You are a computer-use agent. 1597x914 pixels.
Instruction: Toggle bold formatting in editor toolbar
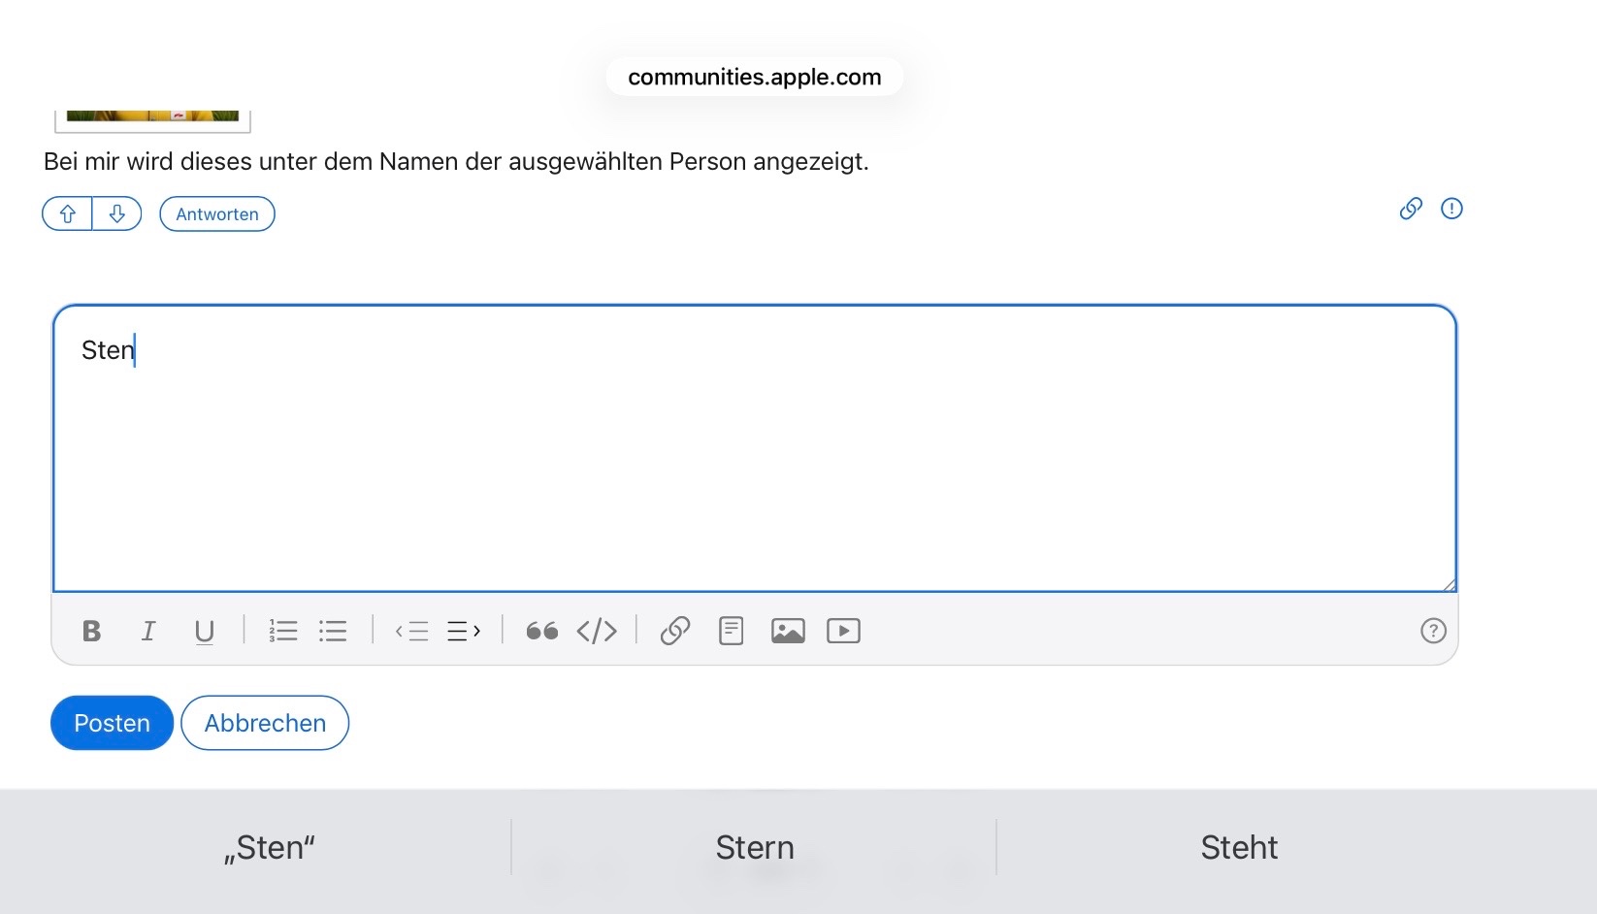[x=92, y=632]
